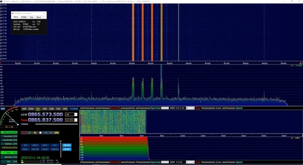Image resolution: width=303 pixels, height=165 pixels.
Task: Toggle Mute audio button
Action: 25,149
